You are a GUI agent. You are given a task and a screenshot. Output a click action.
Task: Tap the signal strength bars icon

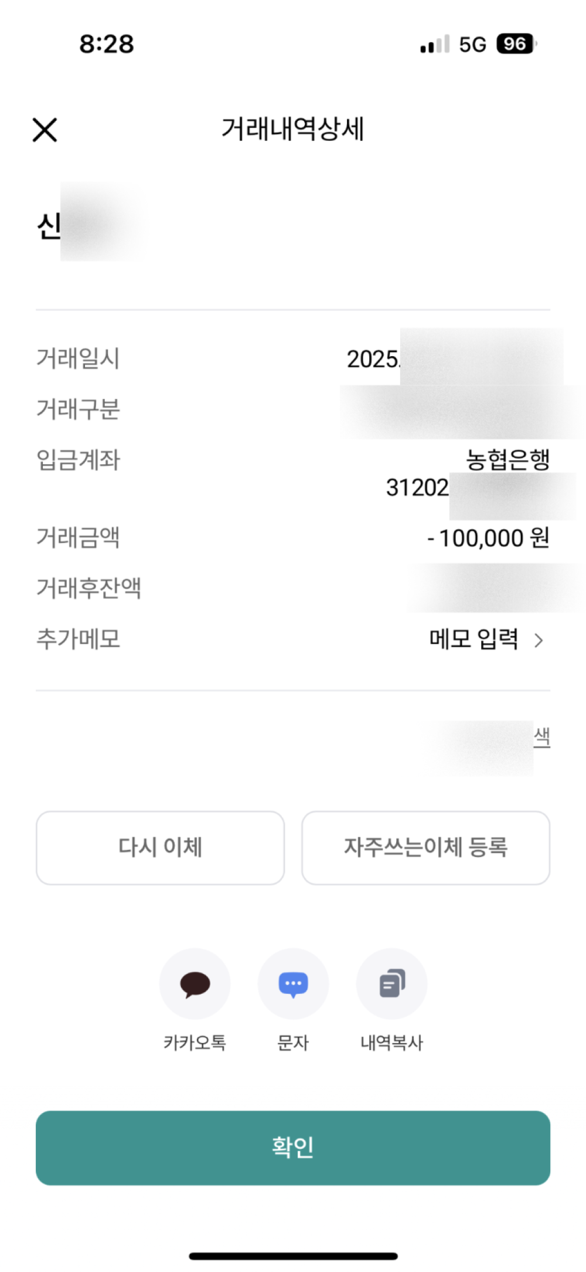(x=435, y=44)
